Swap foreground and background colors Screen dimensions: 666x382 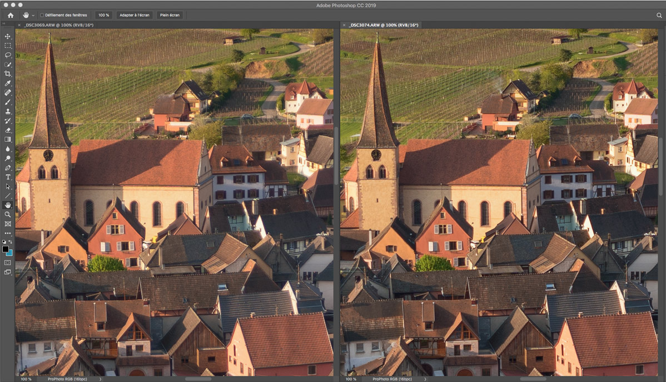[11, 242]
